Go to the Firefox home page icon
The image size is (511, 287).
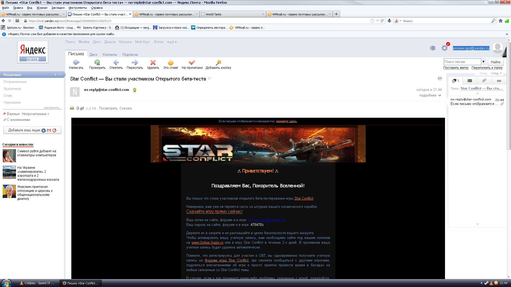pos(501,21)
